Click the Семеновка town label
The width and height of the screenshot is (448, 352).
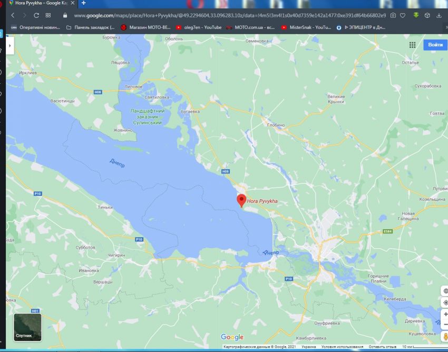(257, 41)
